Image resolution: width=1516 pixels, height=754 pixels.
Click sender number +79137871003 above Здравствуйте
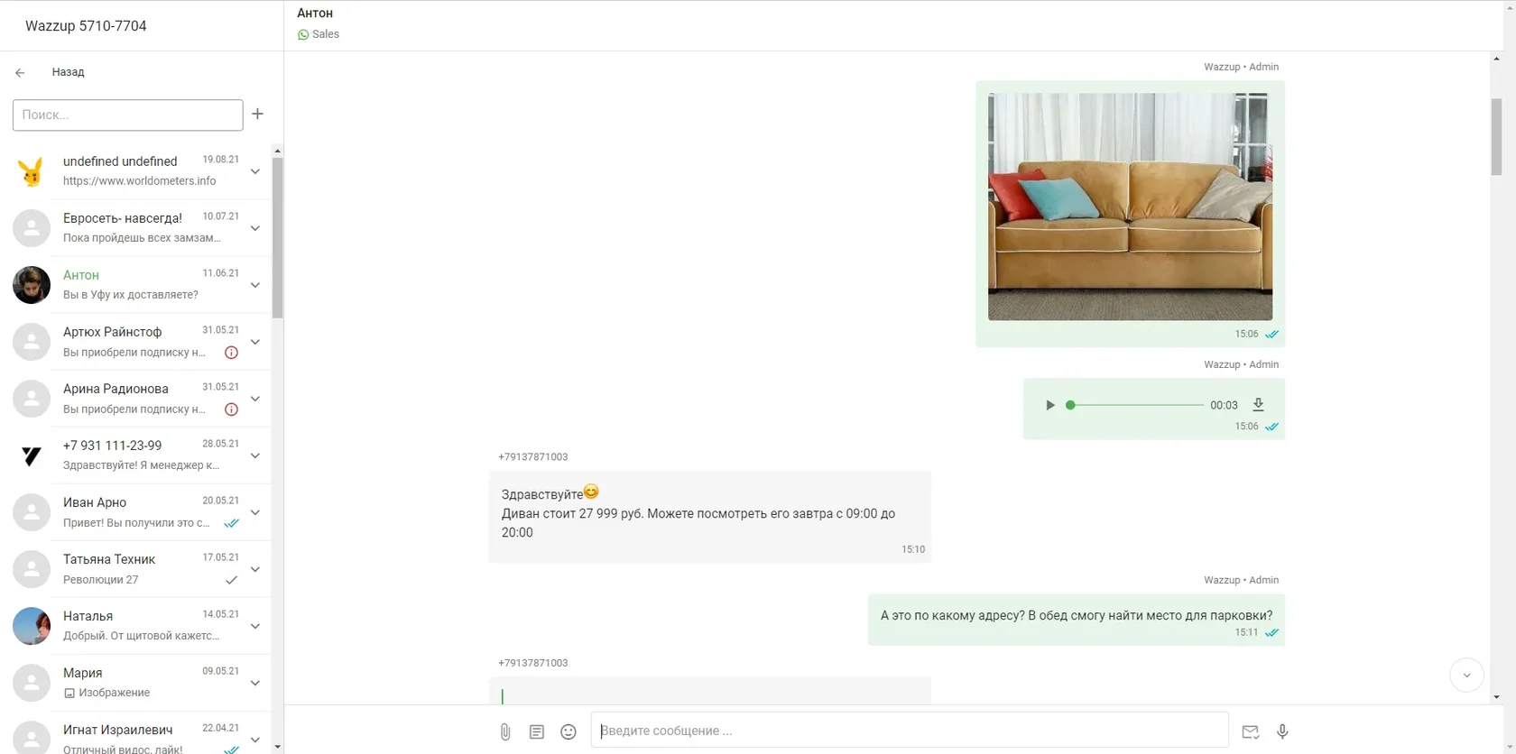pyautogui.click(x=533, y=457)
